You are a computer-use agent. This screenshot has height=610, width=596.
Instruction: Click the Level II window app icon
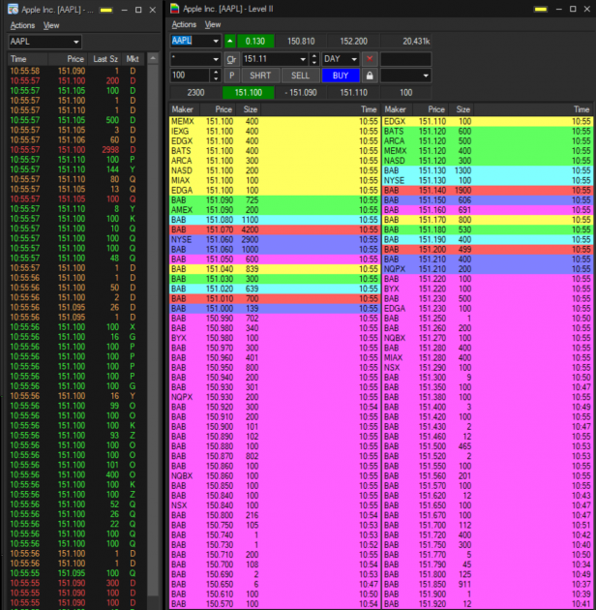click(x=175, y=9)
